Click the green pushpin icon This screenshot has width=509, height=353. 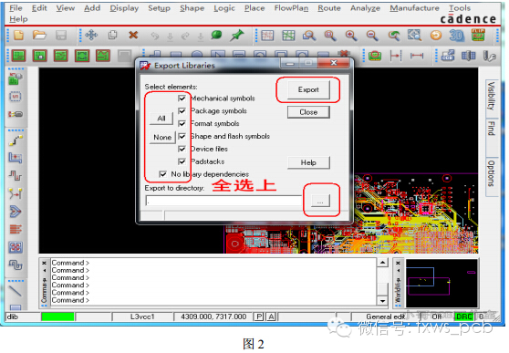pos(237,35)
